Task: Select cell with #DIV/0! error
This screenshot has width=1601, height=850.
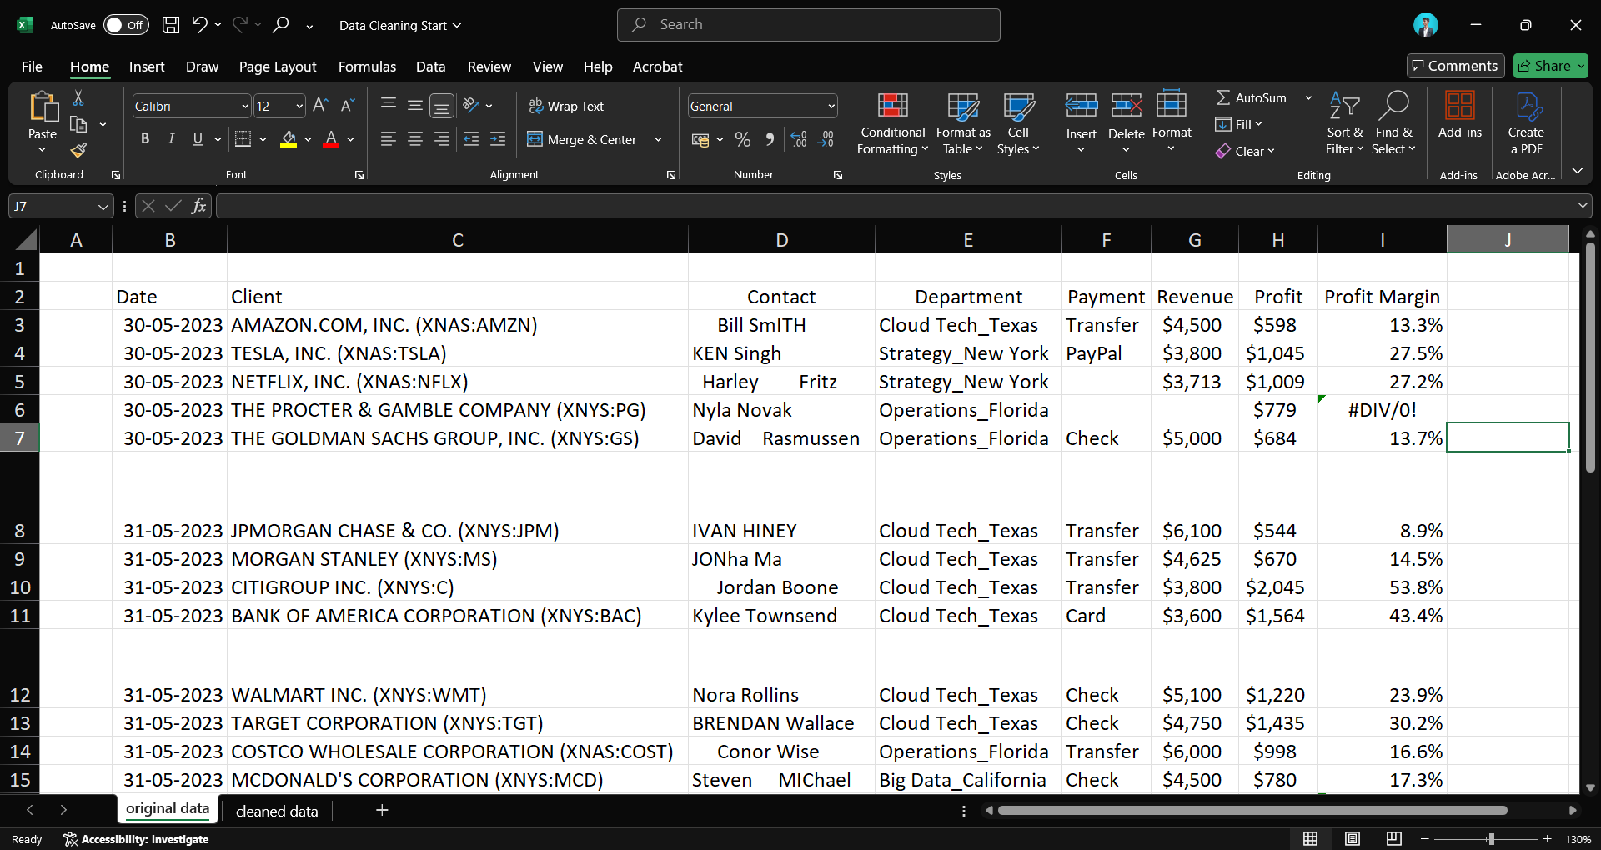Action: point(1382,409)
